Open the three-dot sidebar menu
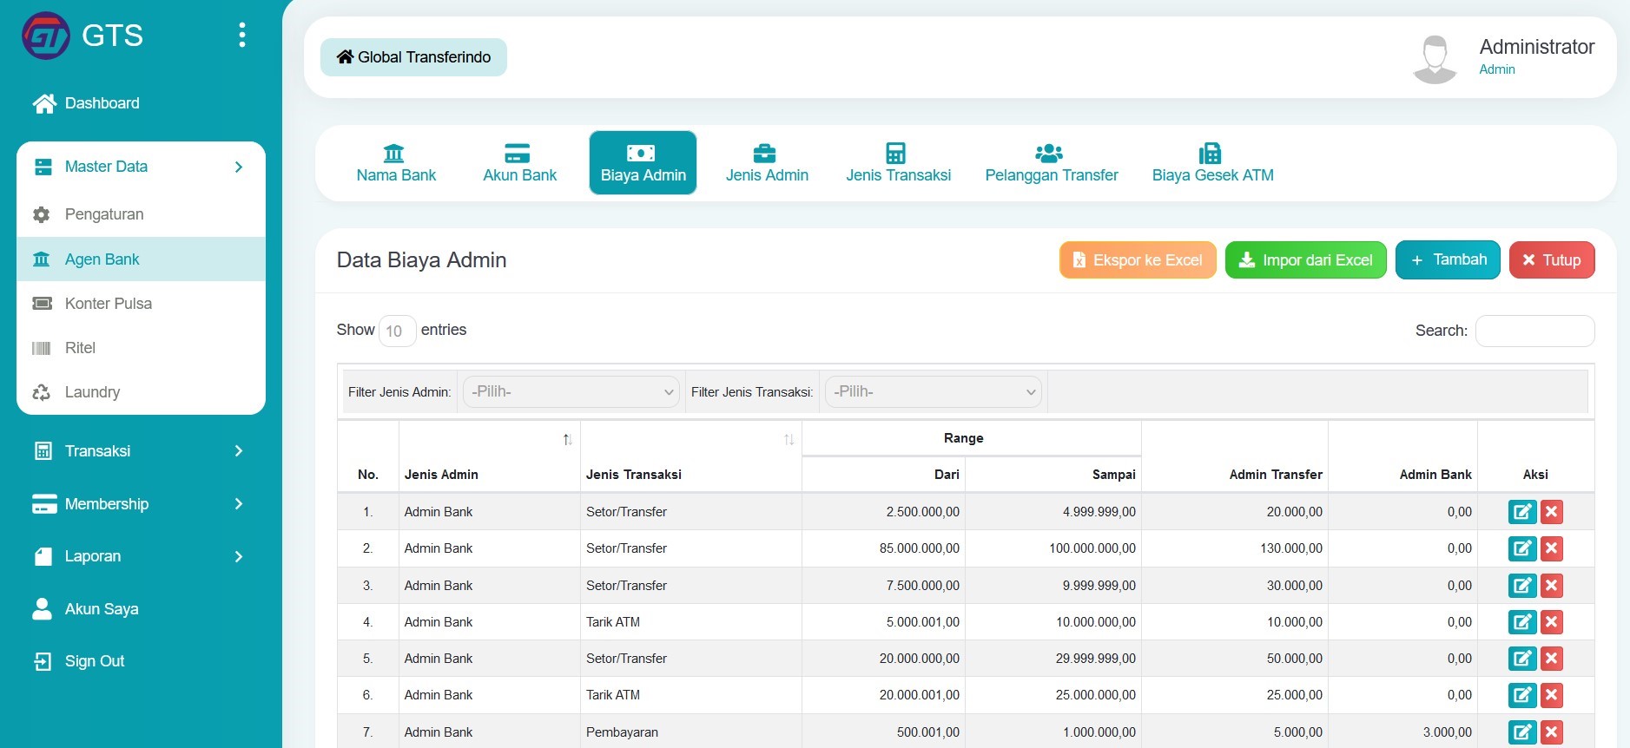Image resolution: width=1630 pixels, height=748 pixels. (x=242, y=35)
